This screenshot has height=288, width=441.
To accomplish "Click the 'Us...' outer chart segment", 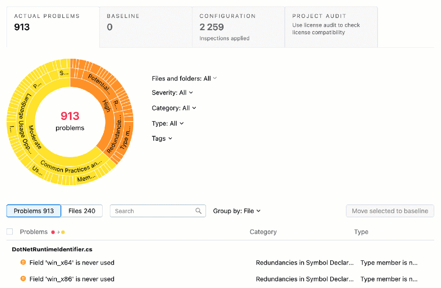I will click(x=37, y=171).
